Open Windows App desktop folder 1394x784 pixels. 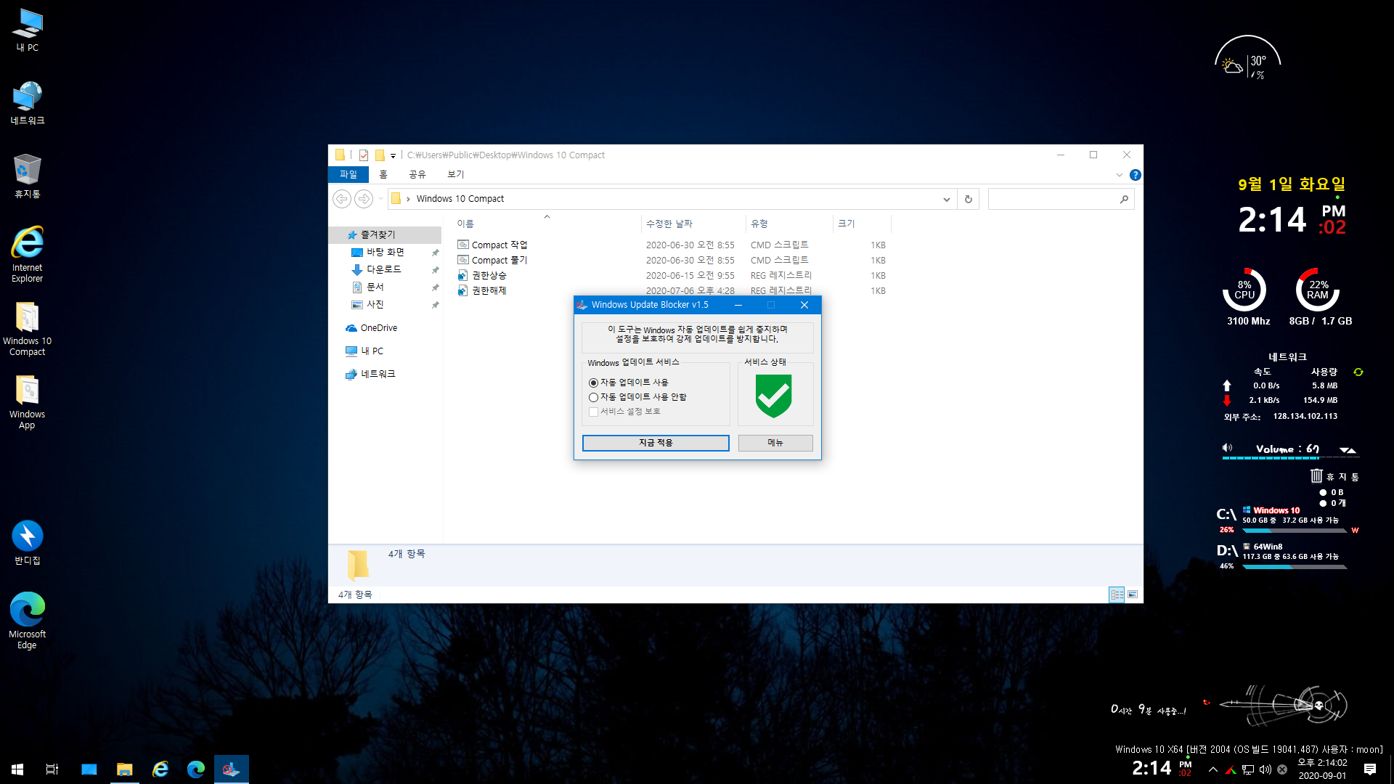[x=28, y=403]
